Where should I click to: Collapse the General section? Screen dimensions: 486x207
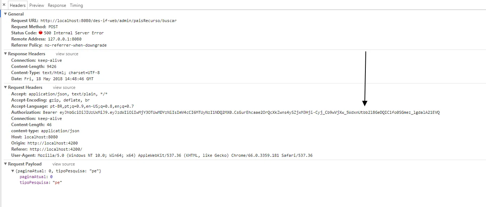pyautogui.click(x=5, y=14)
